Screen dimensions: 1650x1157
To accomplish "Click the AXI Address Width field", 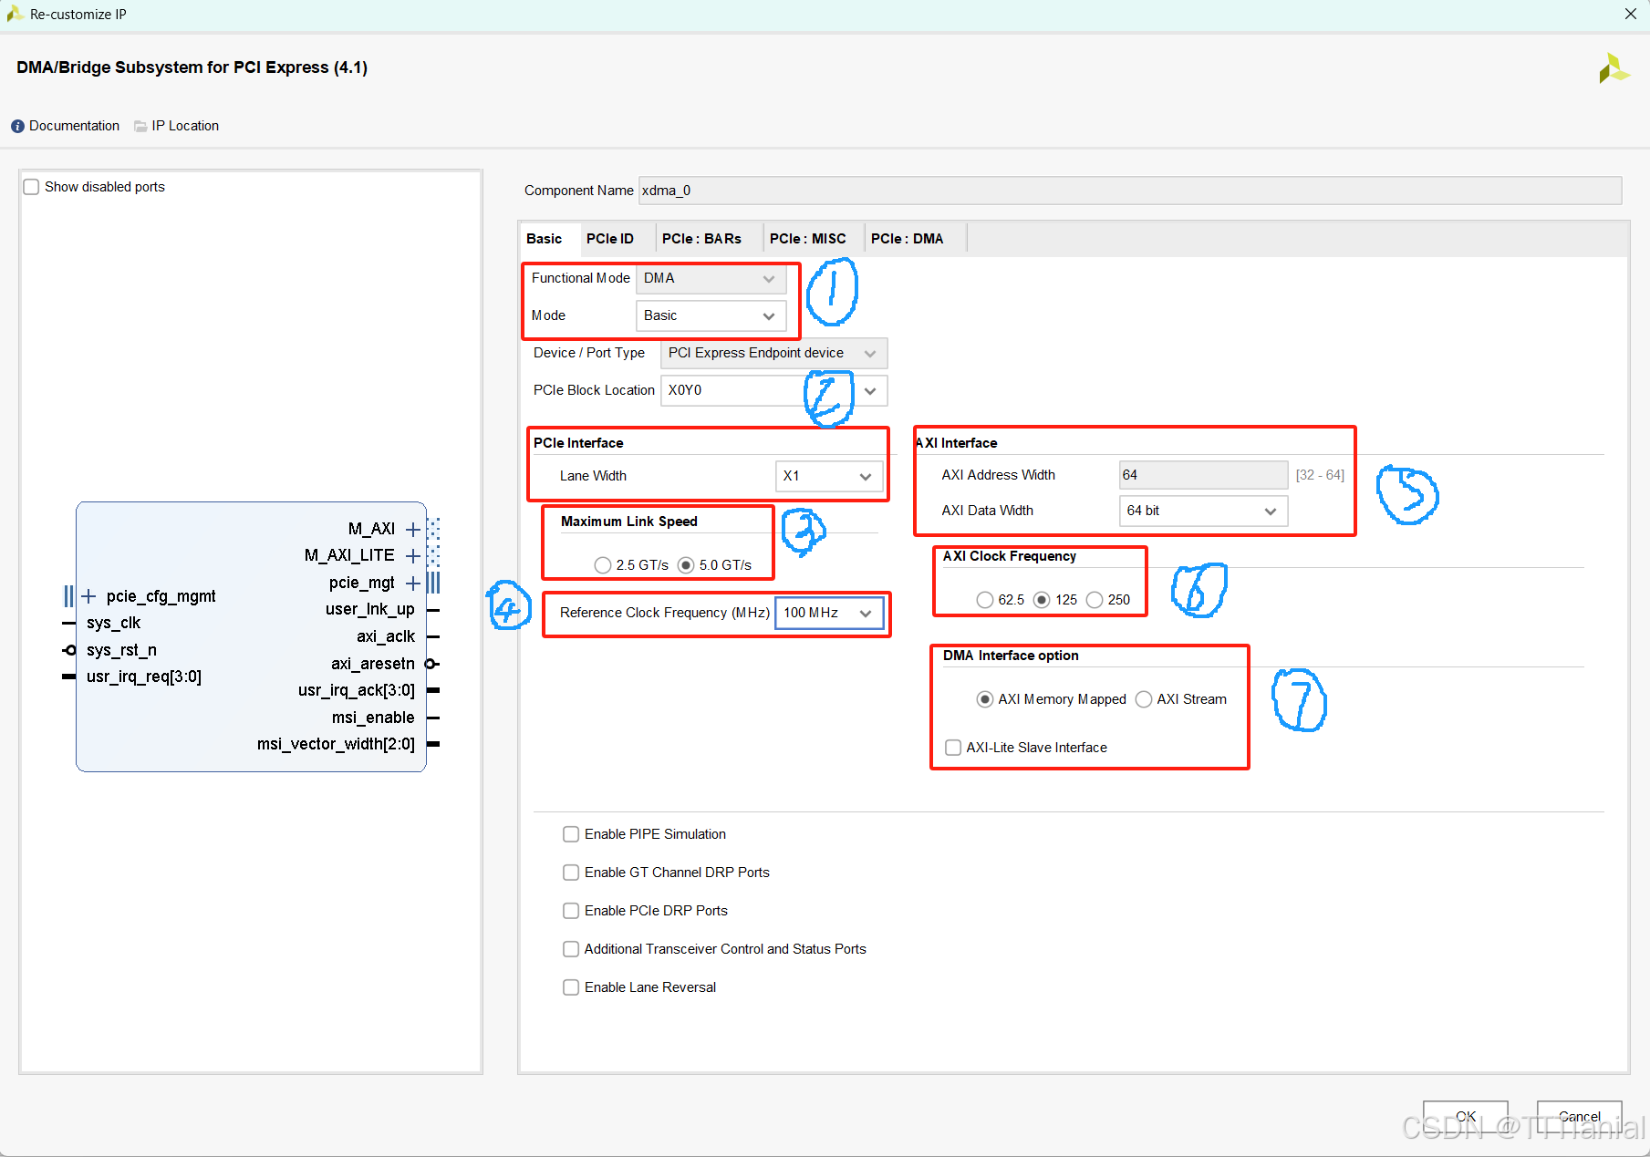I will [1203, 475].
